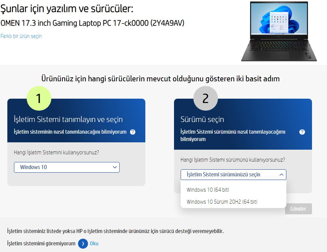Open help icon for identifying operating system
The height and width of the screenshot is (252, 327).
coord(133,132)
